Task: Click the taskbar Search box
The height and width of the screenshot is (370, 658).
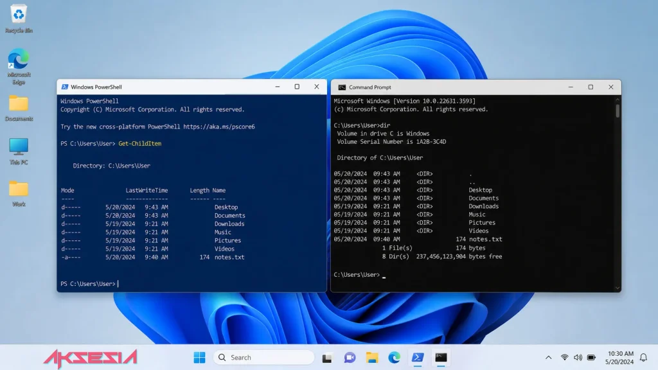Action: 264,357
